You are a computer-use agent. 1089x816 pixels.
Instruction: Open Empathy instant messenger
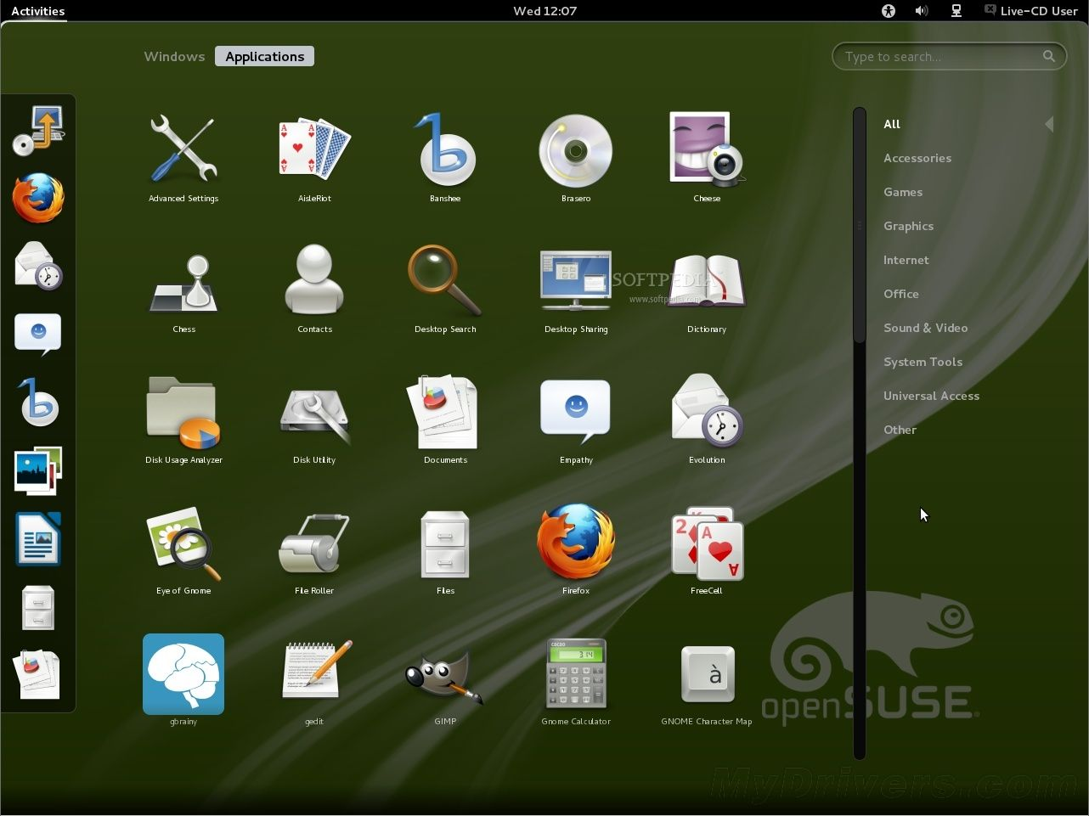click(x=576, y=412)
